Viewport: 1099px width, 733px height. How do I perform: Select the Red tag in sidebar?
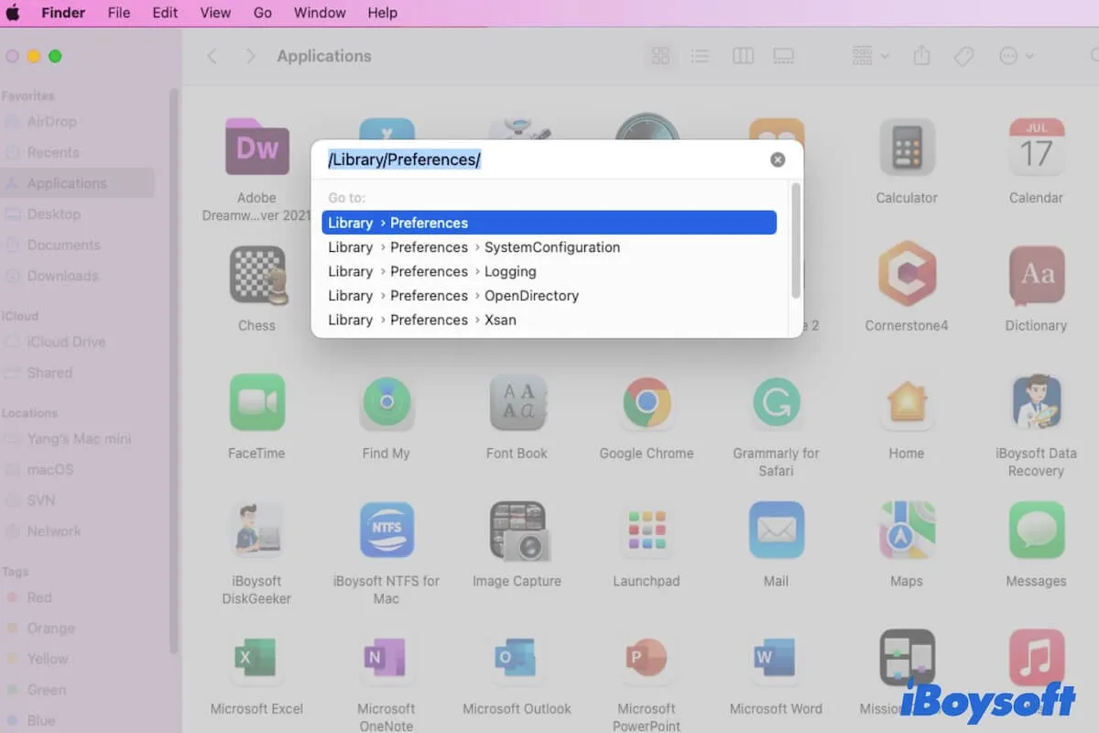tap(78, 597)
